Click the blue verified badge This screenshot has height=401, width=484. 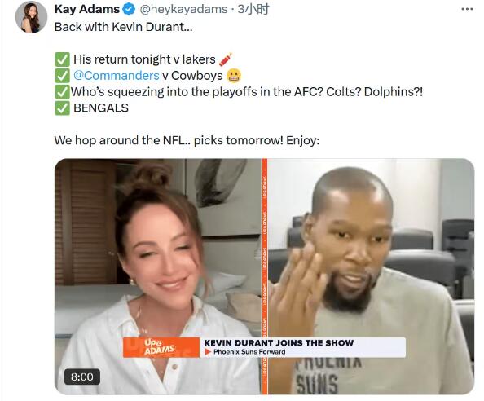tap(129, 9)
